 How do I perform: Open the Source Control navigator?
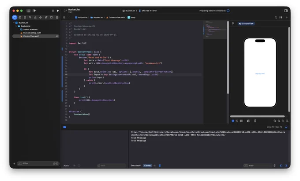point(20,17)
